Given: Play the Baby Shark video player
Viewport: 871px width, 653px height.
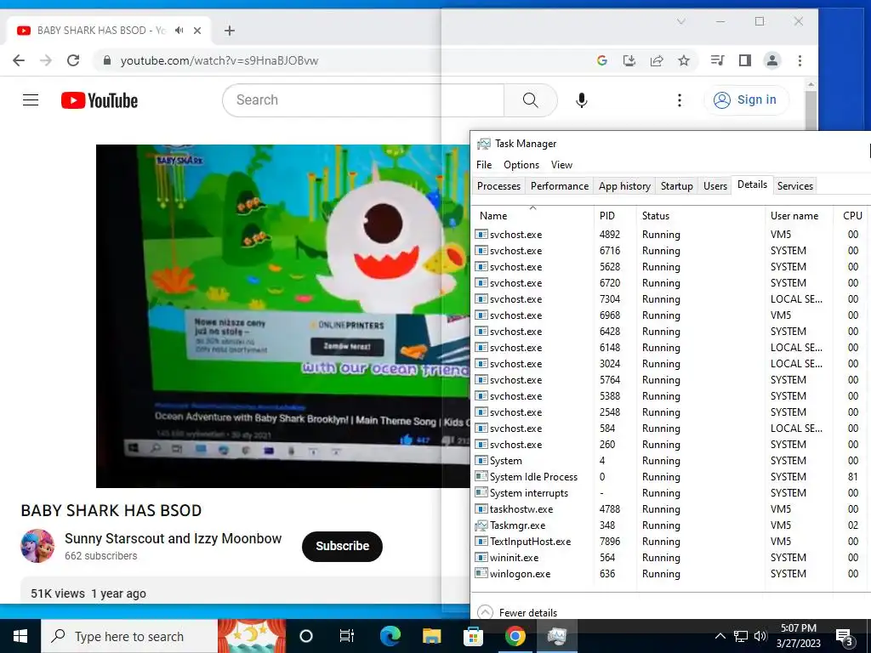Looking at the screenshot, I should pyautogui.click(x=282, y=316).
